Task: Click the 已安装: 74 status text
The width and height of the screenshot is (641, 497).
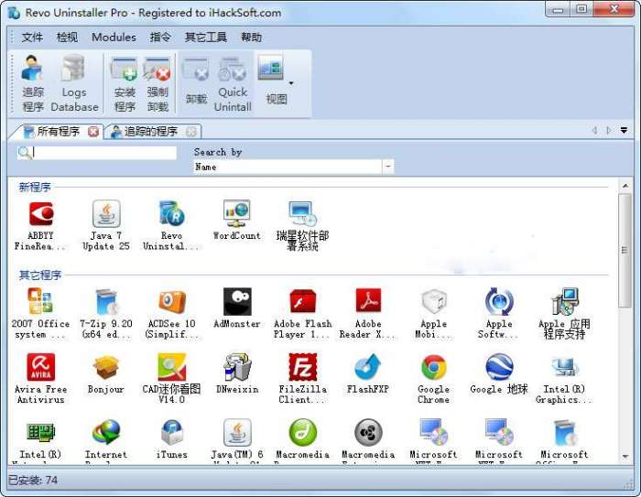Action: pos(33,480)
